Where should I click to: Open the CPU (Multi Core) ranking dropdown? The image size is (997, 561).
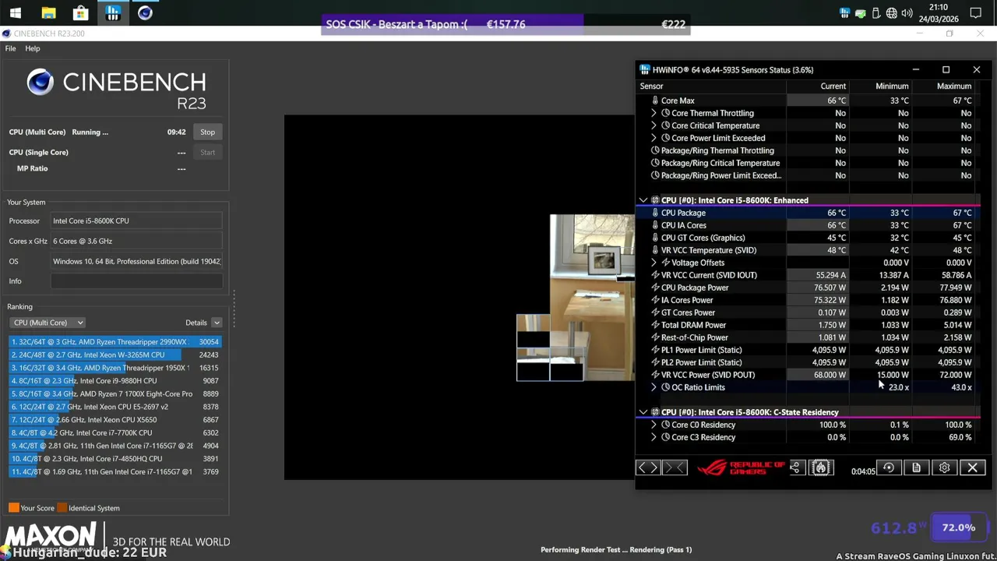coord(48,323)
